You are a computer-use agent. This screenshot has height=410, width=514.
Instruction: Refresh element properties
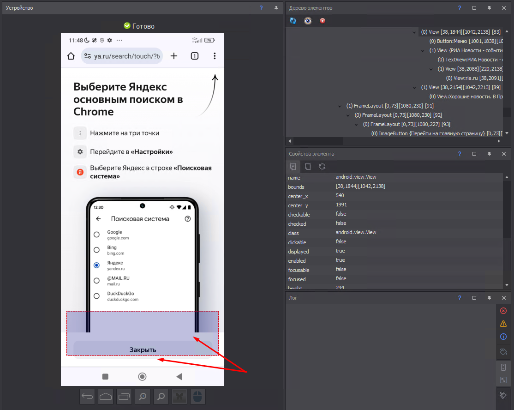pos(322,167)
